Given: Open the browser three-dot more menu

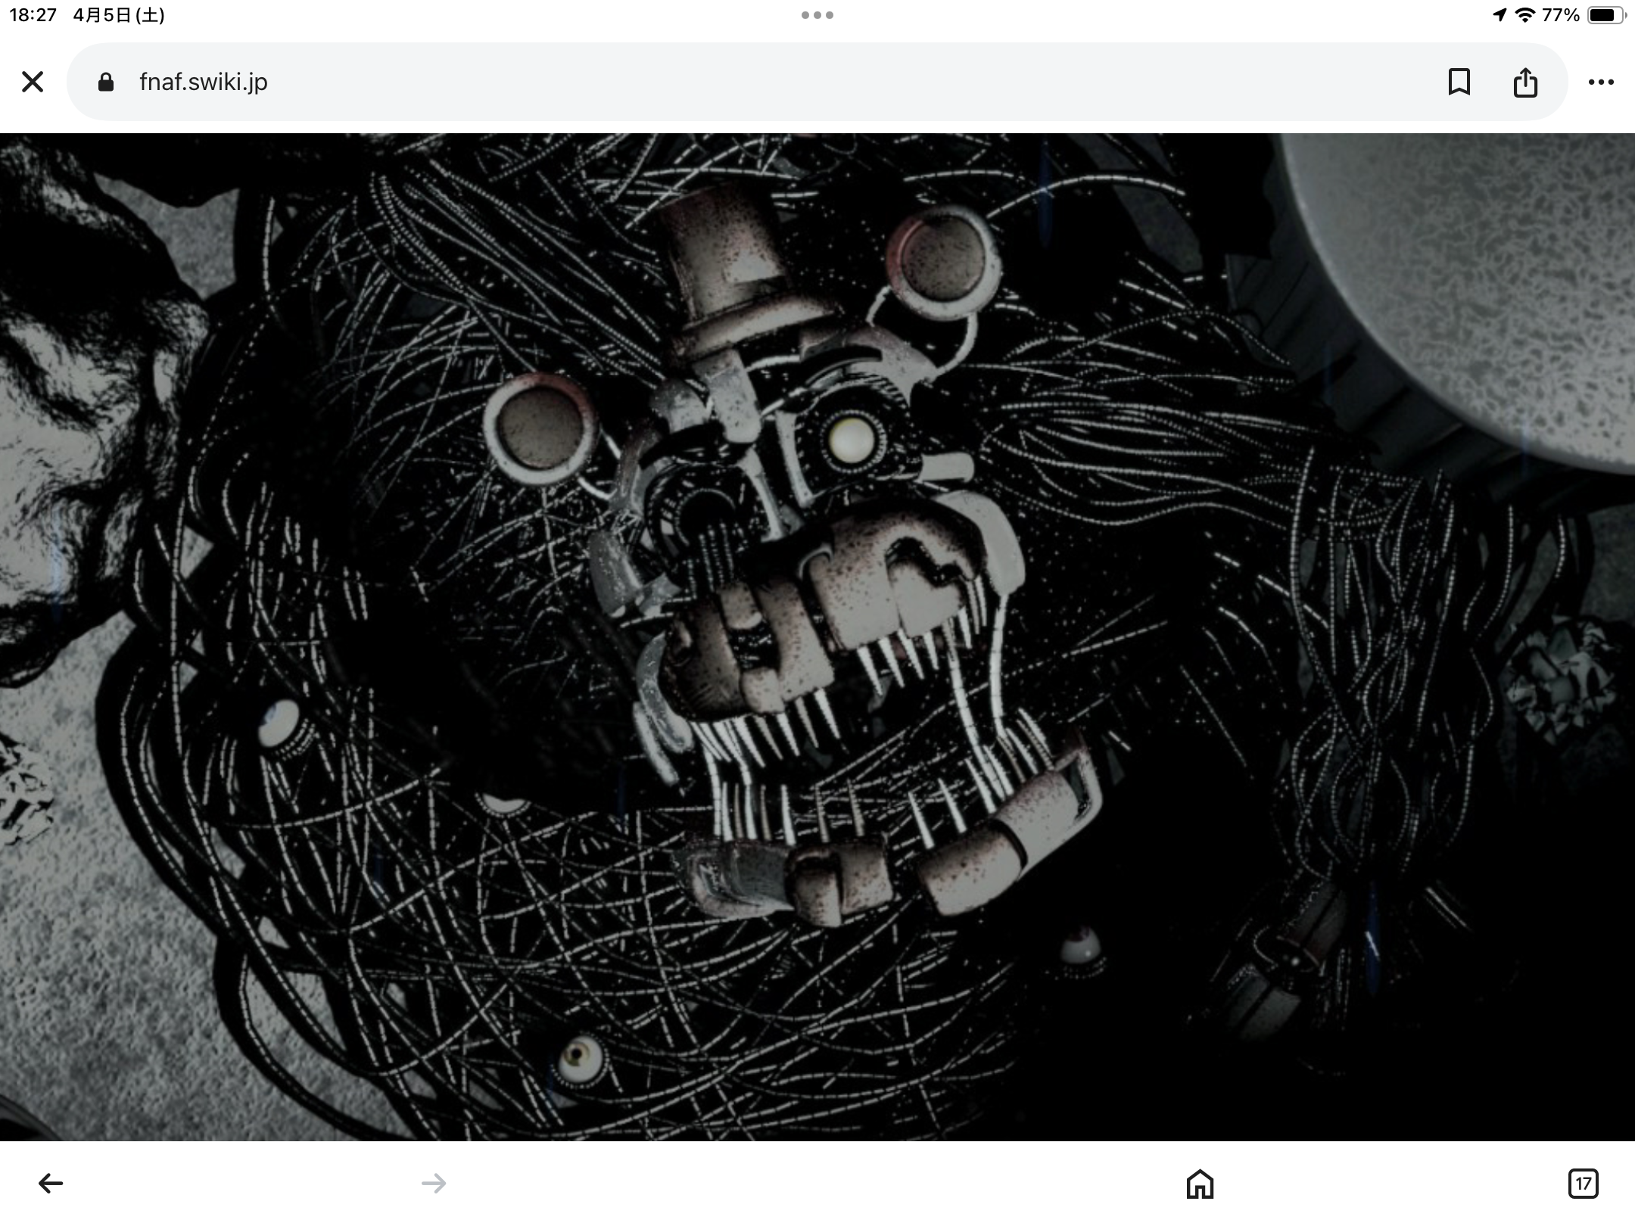Looking at the screenshot, I should point(1601,82).
